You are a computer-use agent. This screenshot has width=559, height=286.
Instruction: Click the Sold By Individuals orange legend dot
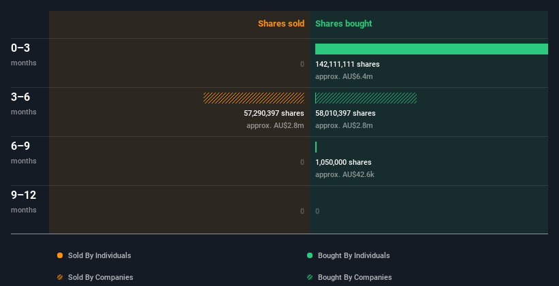[60, 255]
